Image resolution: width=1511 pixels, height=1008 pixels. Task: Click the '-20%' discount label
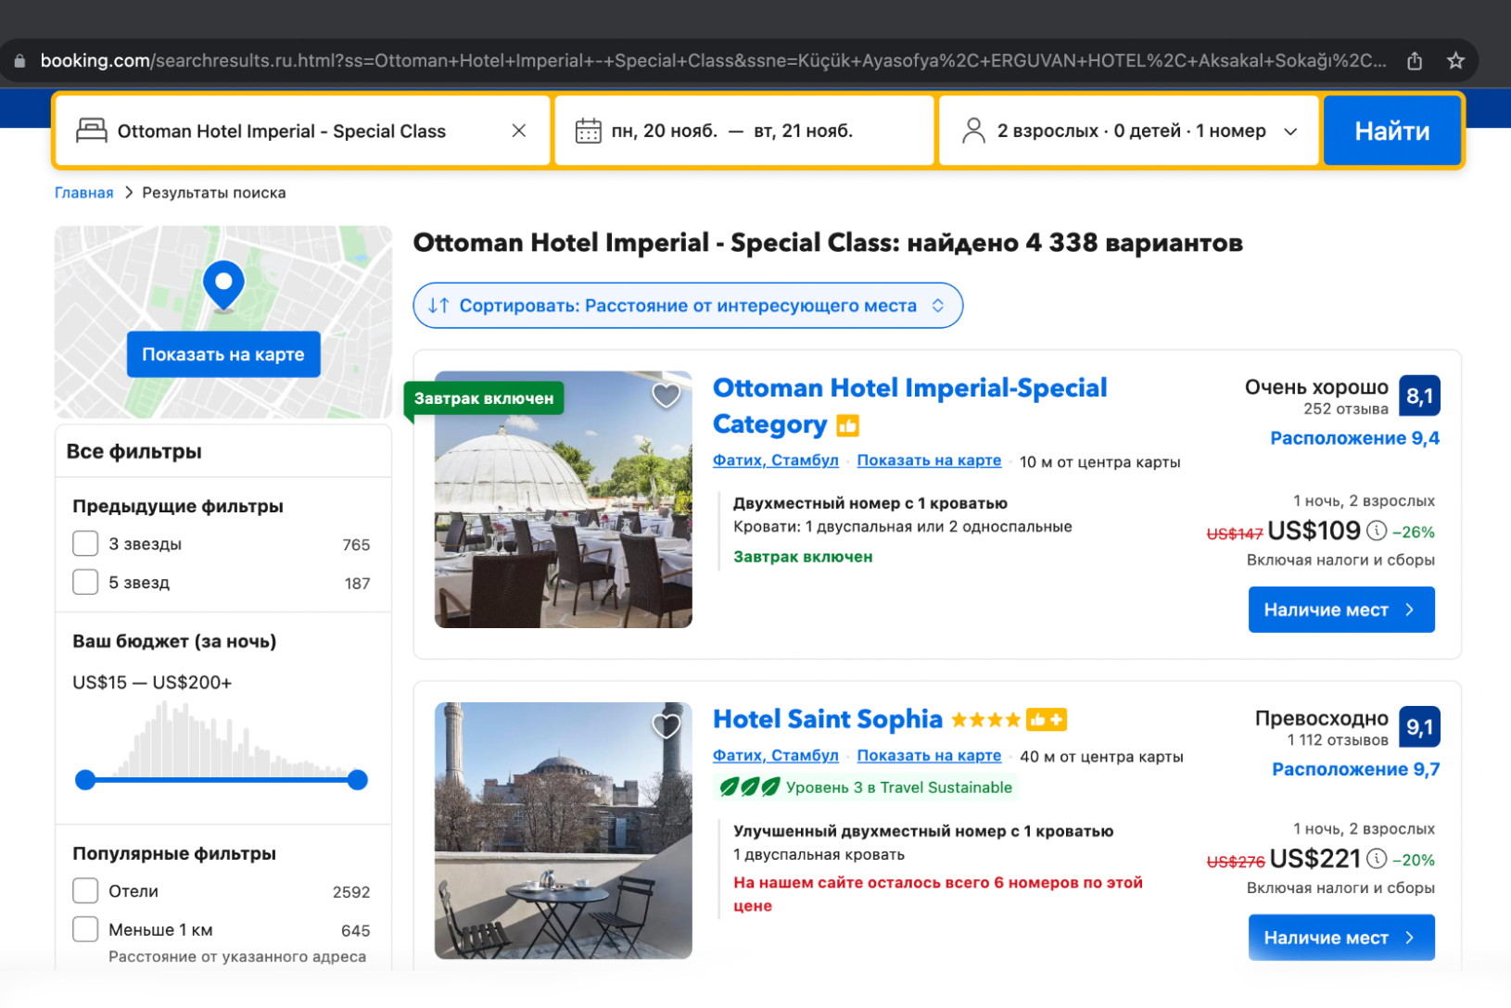1414,860
